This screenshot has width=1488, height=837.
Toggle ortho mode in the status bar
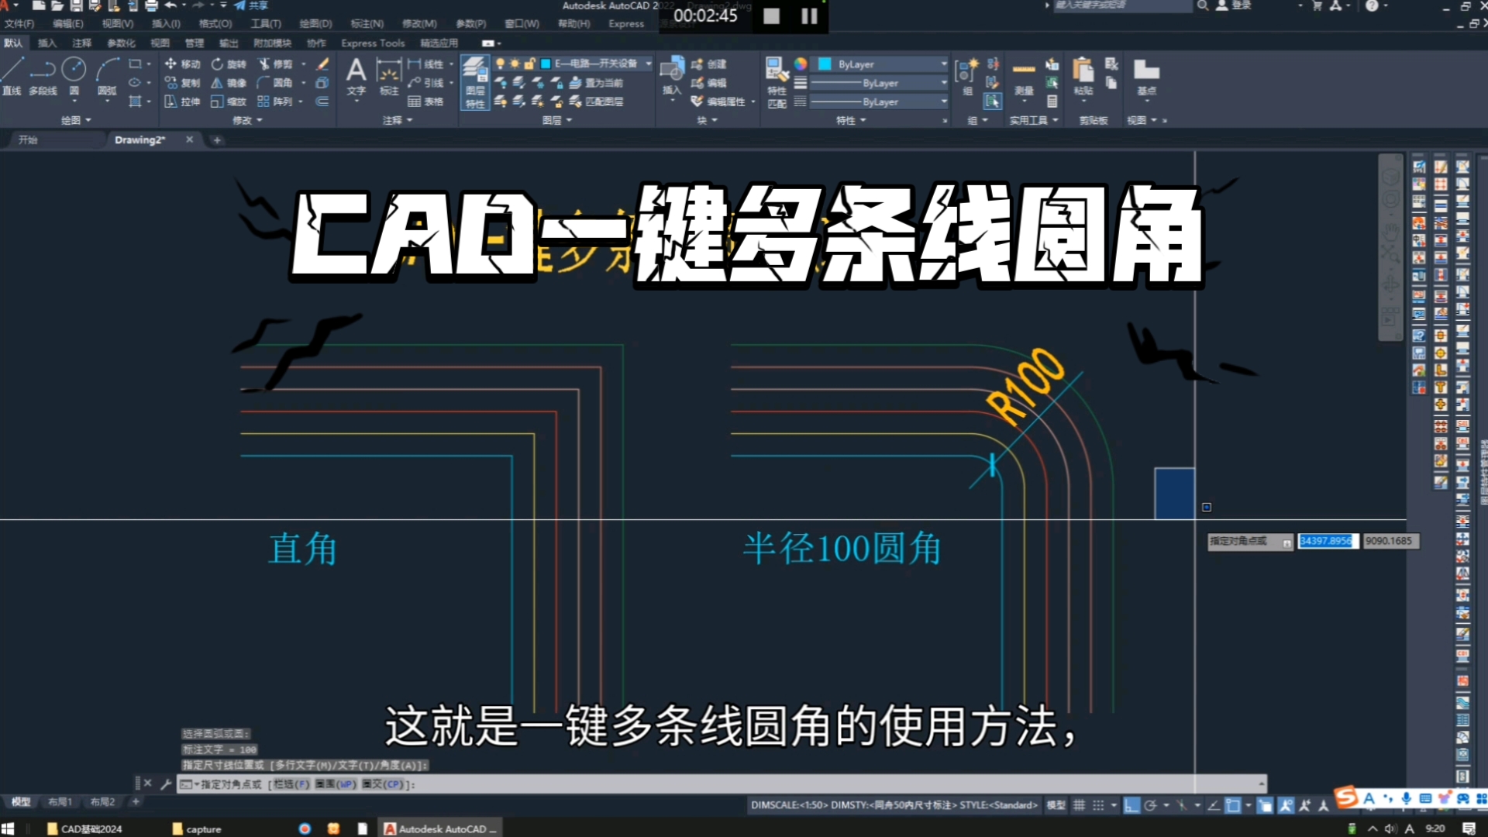click(x=1132, y=806)
